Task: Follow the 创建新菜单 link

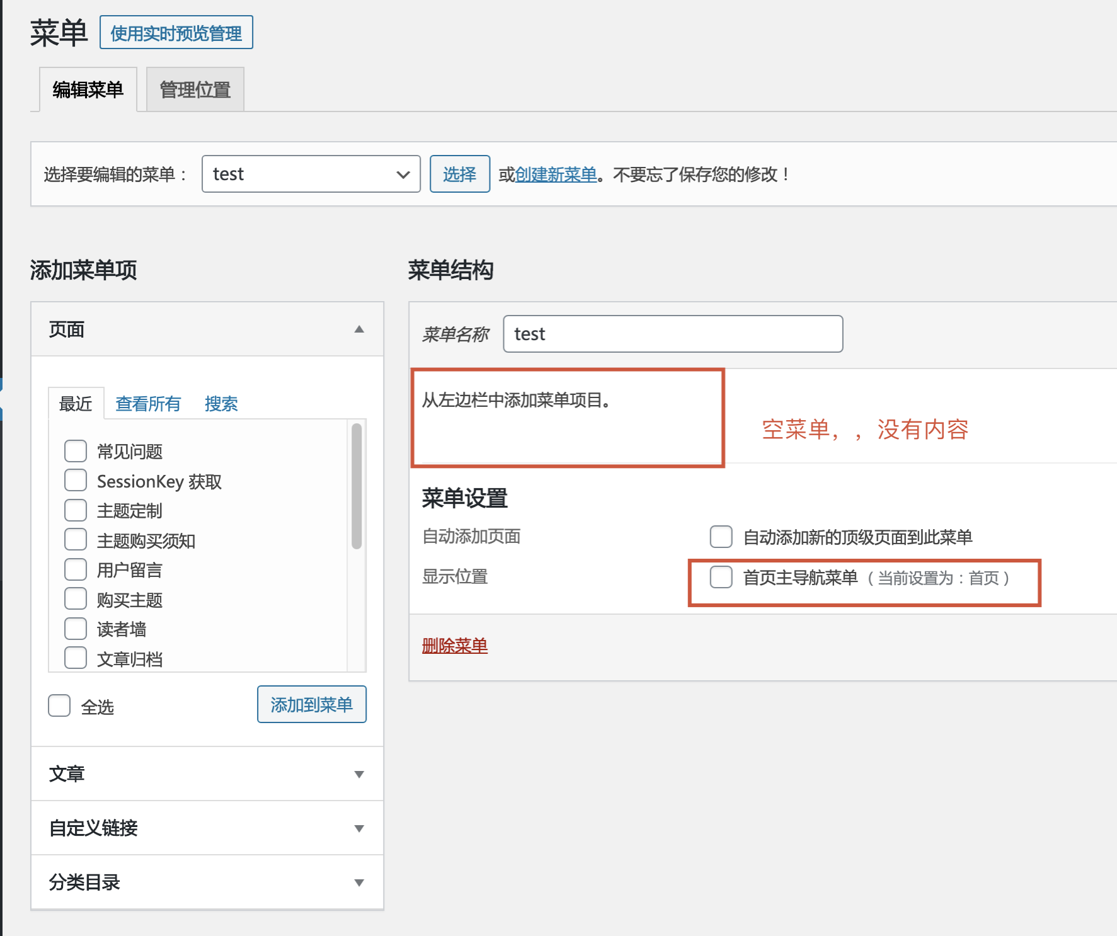Action: [556, 174]
